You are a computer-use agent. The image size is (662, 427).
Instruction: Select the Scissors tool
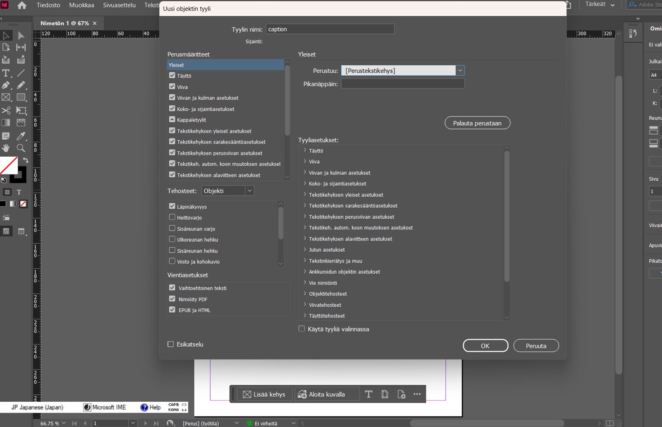coord(6,110)
